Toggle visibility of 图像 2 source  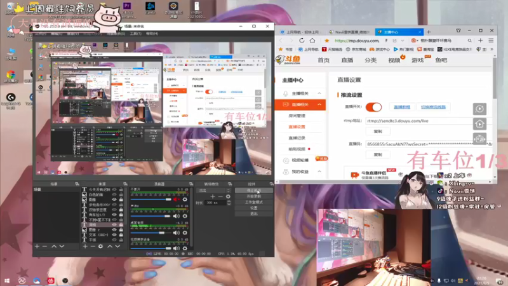click(114, 229)
